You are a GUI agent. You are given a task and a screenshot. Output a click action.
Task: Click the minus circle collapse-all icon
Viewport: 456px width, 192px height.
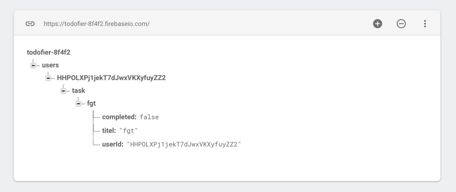tap(401, 24)
